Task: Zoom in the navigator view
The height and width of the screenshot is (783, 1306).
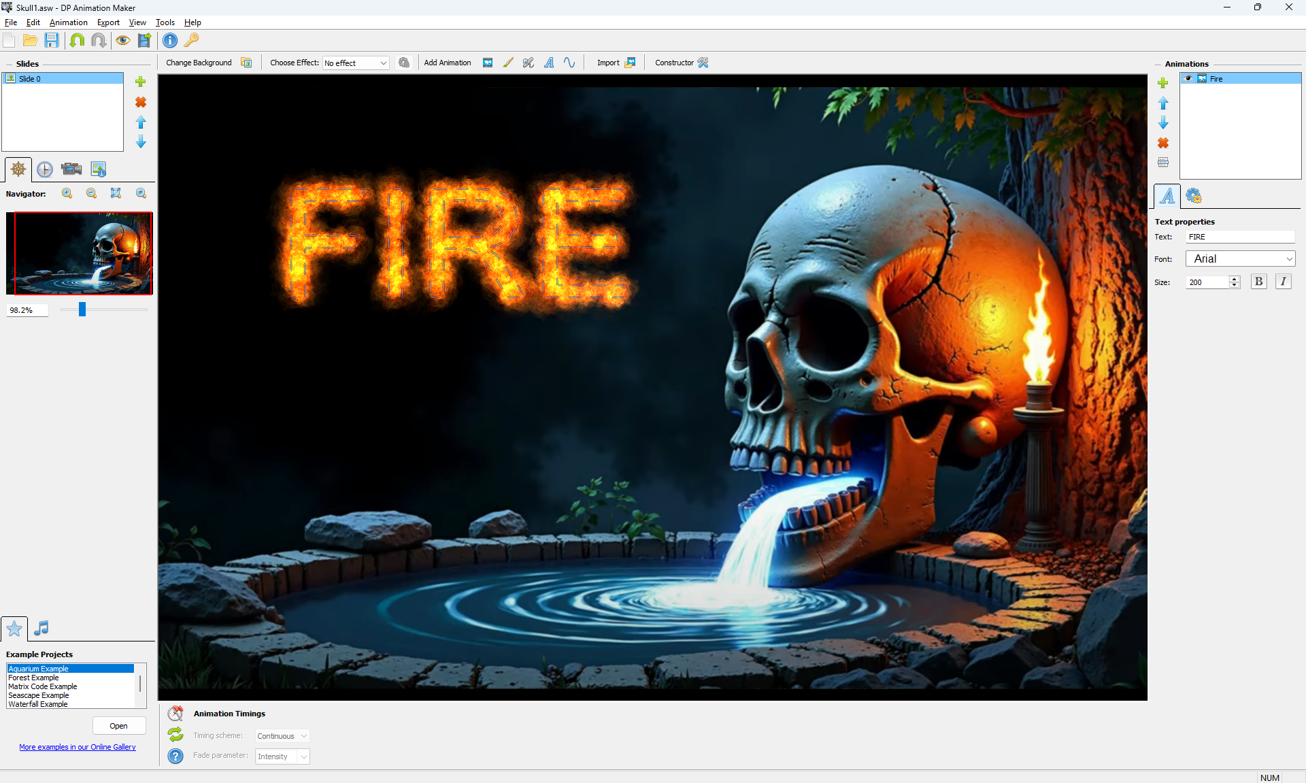Action: point(67,194)
